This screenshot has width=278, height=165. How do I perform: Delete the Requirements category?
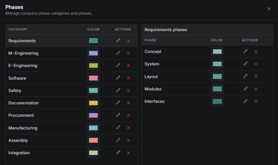pyautogui.click(x=129, y=41)
